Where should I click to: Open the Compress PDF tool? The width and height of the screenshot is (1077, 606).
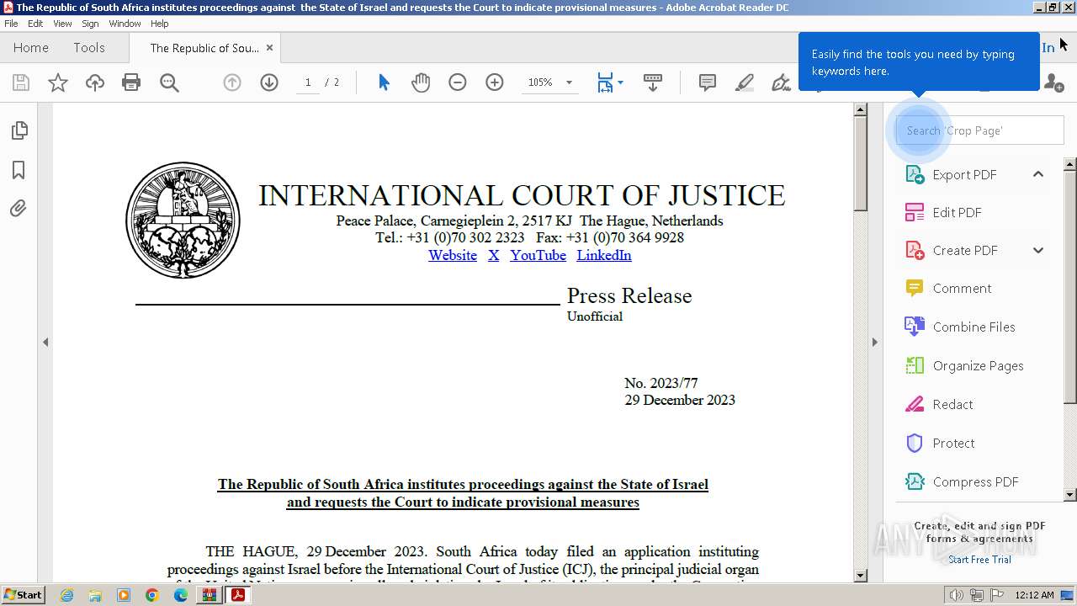pyautogui.click(x=961, y=481)
